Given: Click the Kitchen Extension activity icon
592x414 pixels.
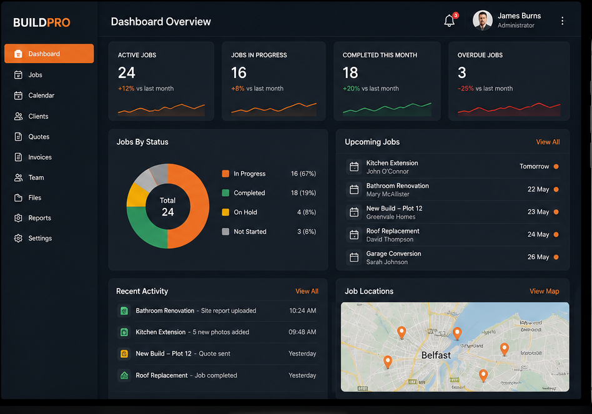Looking at the screenshot, I should [124, 332].
